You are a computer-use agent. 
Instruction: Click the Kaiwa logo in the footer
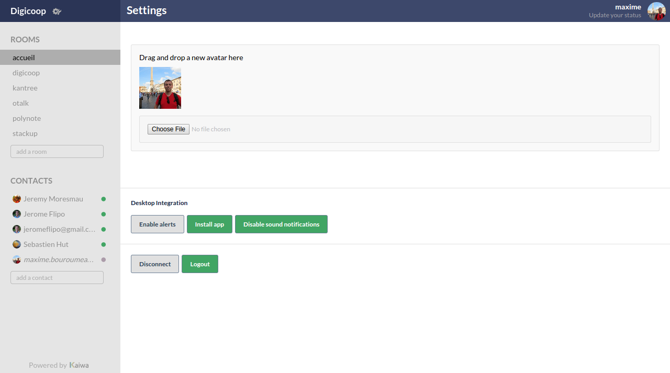tap(79, 365)
